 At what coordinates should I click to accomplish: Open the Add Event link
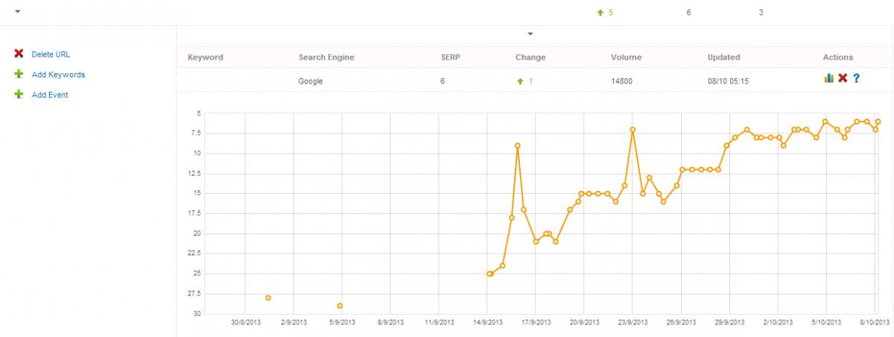tap(50, 95)
